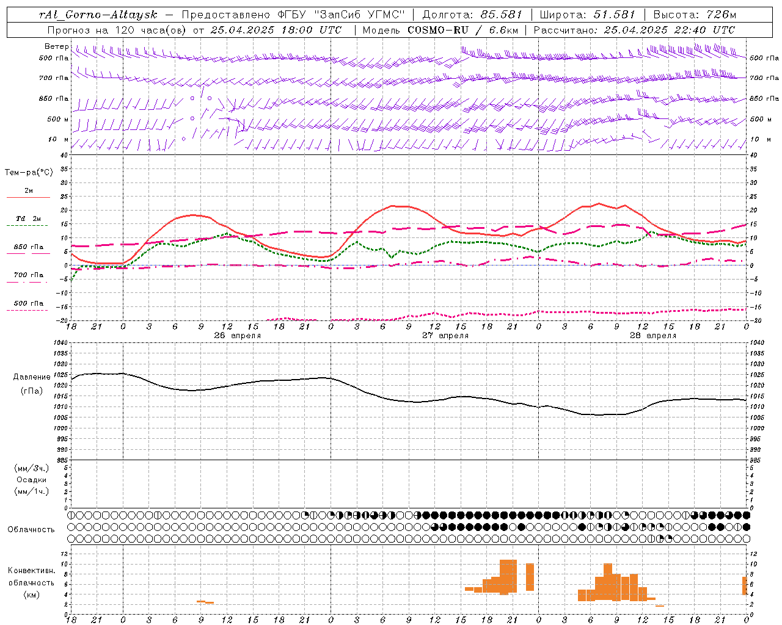The image size is (782, 625).
Task: Click the 'Ветер' wind panel label
Action: pos(56,46)
